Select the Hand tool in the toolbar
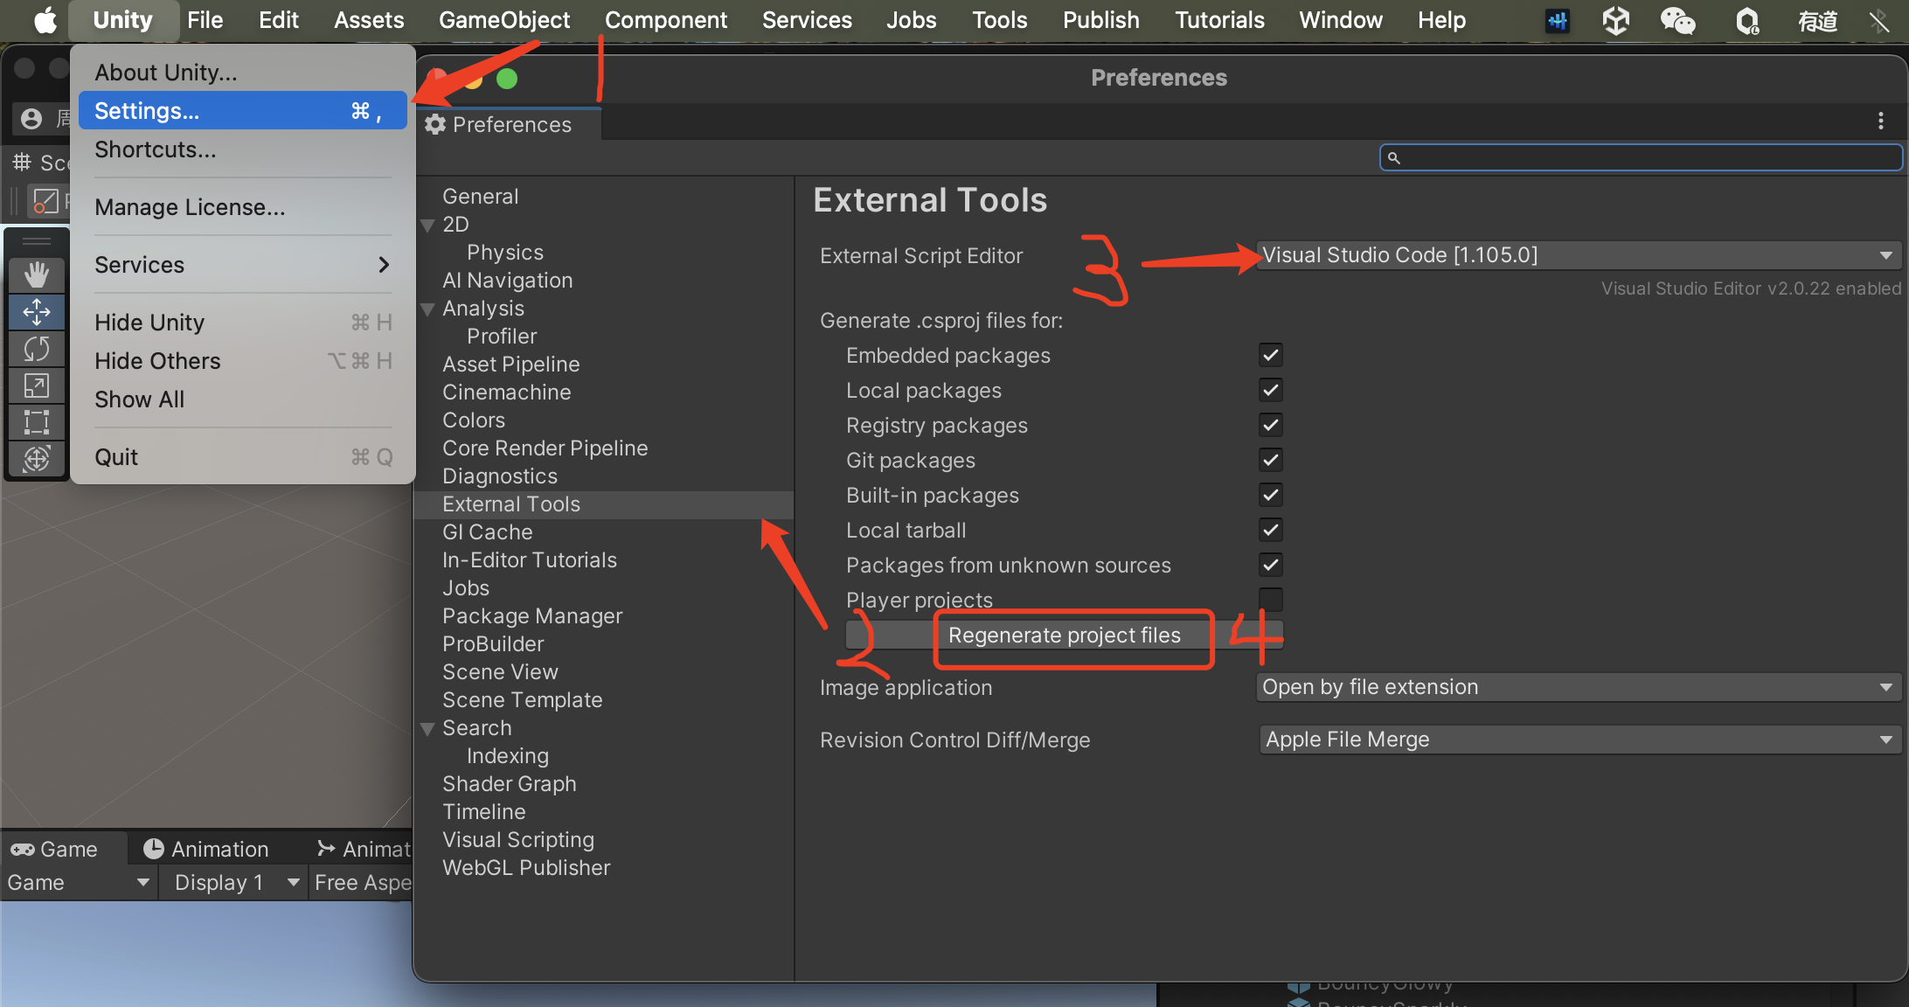Image resolution: width=1909 pixels, height=1007 pixels. tap(38, 274)
